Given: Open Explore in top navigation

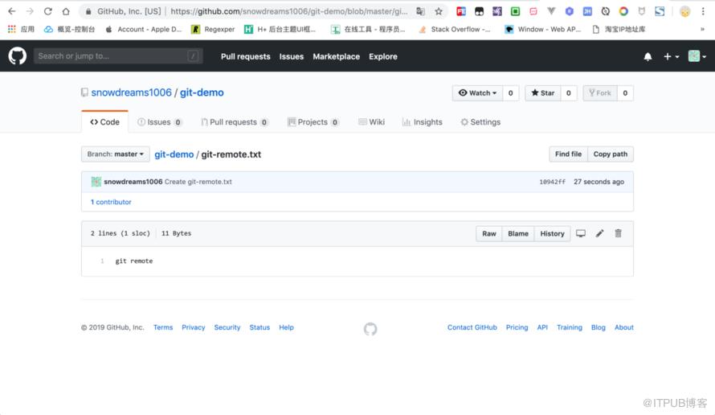Looking at the screenshot, I should (383, 56).
